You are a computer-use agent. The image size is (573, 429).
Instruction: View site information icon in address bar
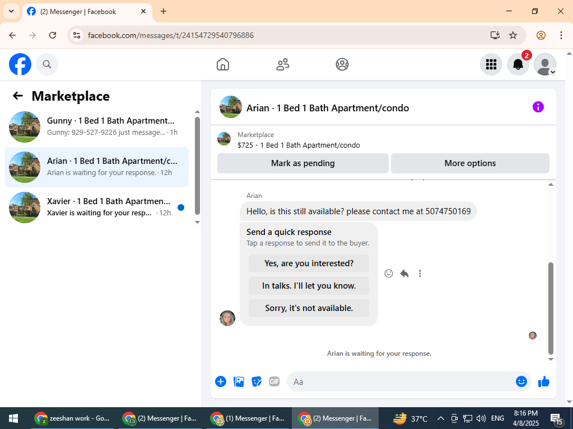point(77,35)
